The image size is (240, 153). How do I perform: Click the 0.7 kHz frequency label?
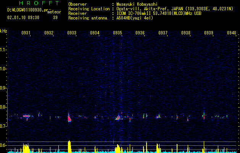coord(3,126)
